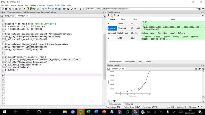Open file using the folder toolbar icon
This screenshot has height=115, width=205.
coord(6,9)
